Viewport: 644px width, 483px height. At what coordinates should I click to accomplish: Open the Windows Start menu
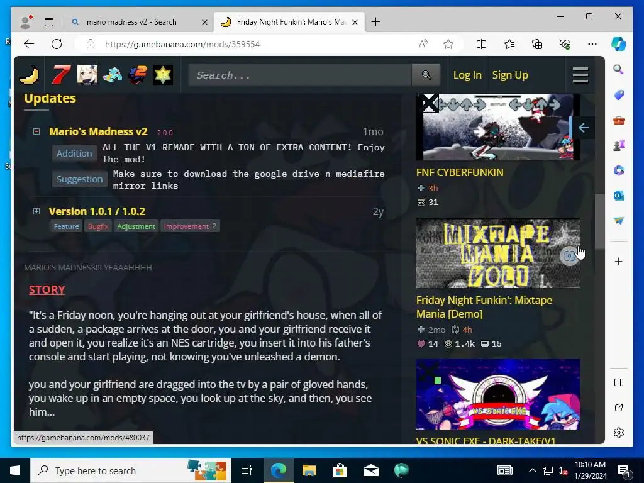point(15,470)
